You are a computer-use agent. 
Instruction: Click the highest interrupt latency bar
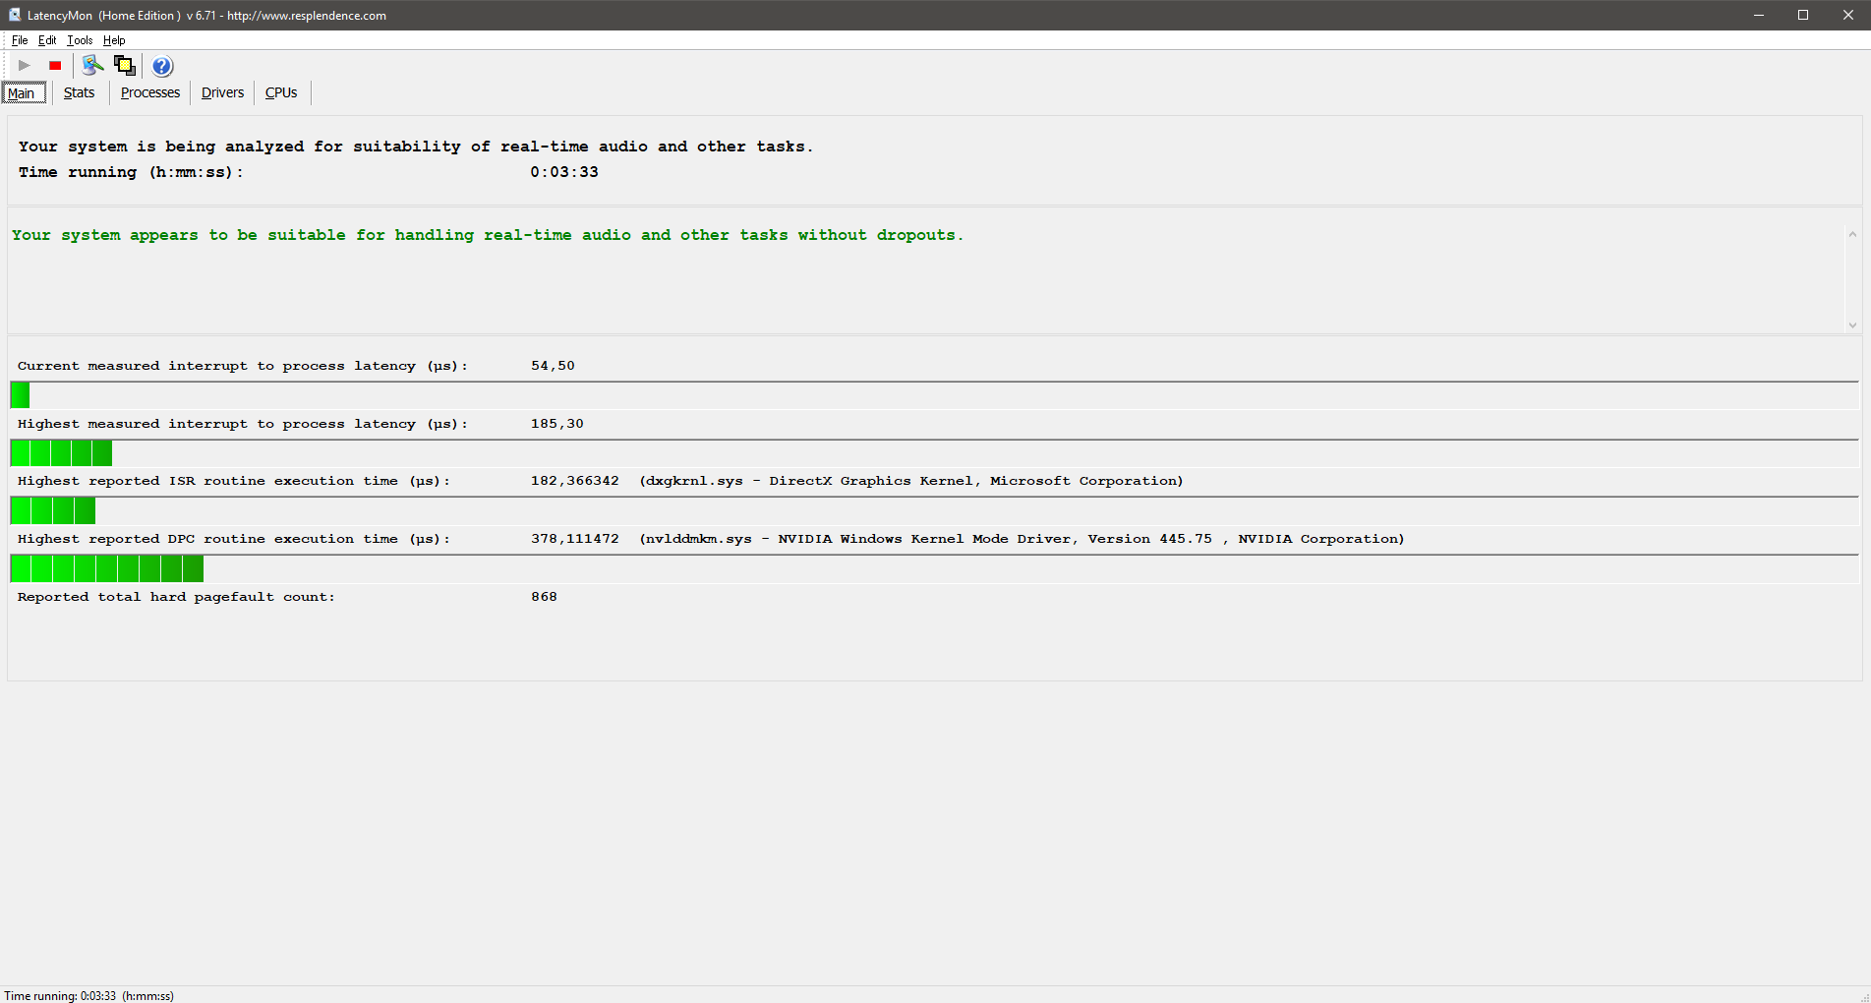coord(934,453)
